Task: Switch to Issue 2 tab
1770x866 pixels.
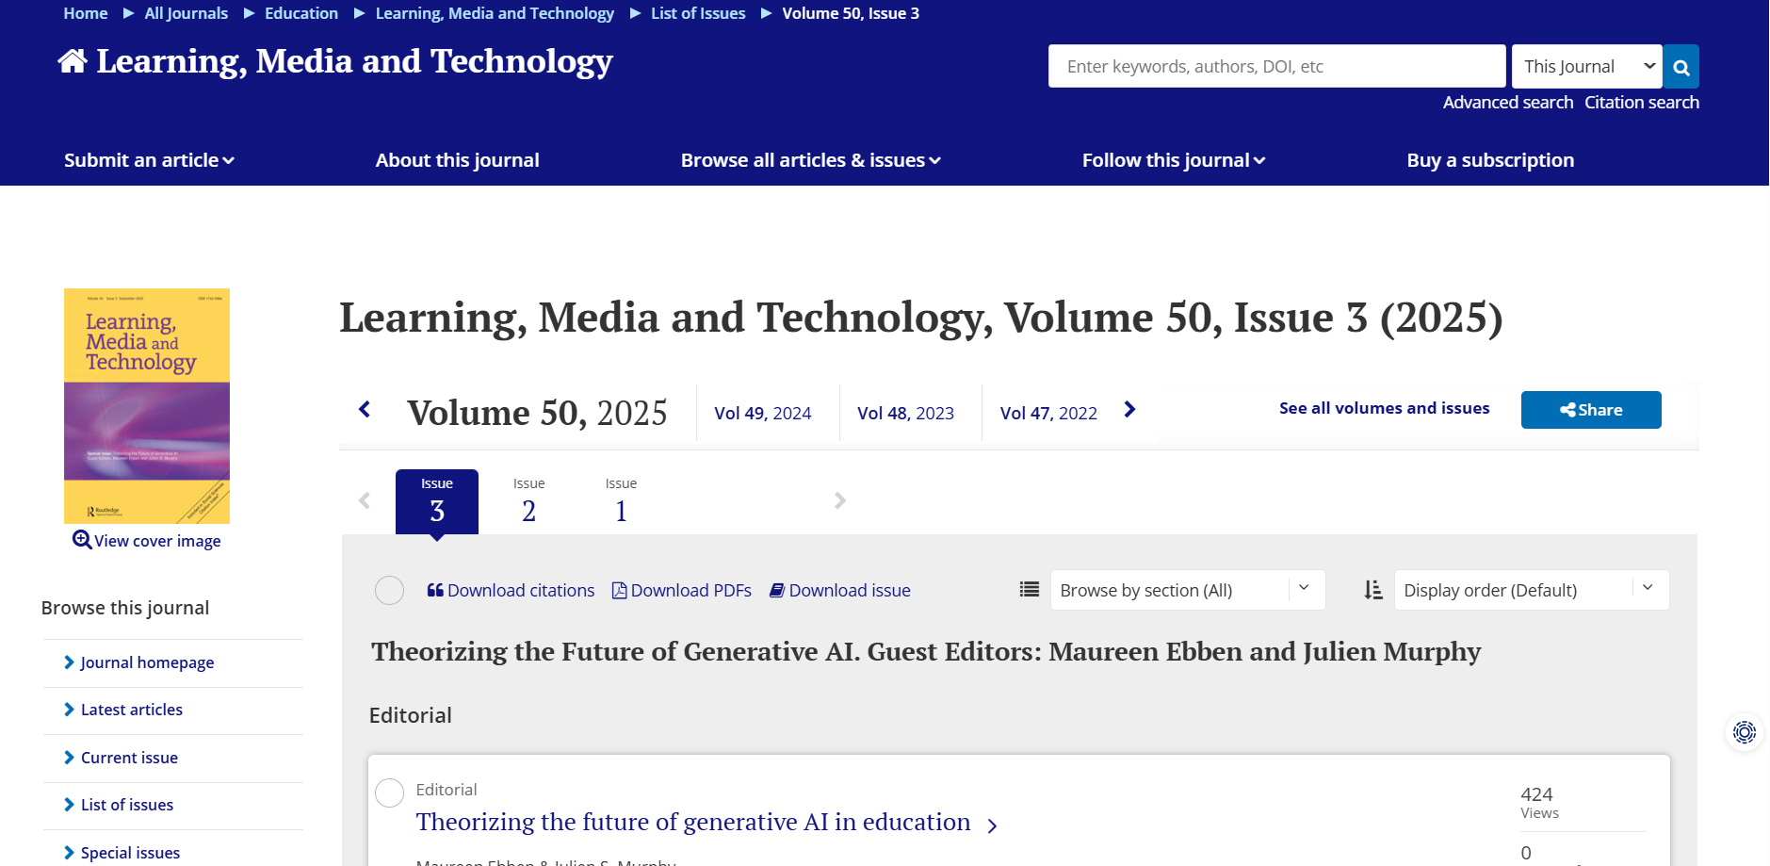Action: (x=528, y=501)
